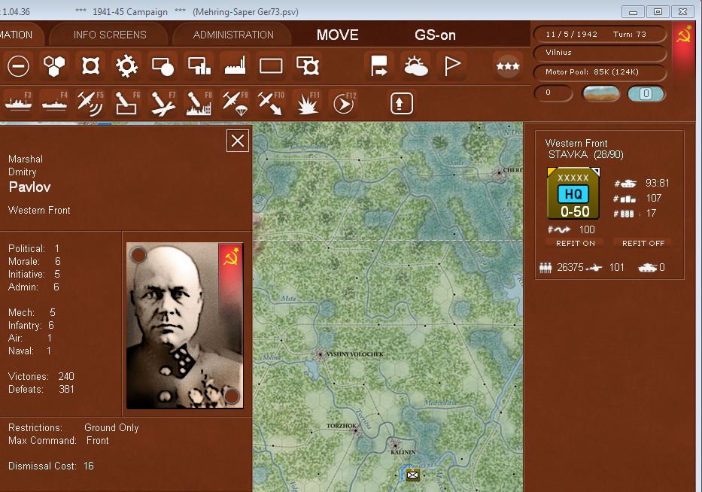Click the Motor Pool 85K (124K) bar
Image resolution: width=702 pixels, height=492 pixels.
pyautogui.click(x=599, y=72)
